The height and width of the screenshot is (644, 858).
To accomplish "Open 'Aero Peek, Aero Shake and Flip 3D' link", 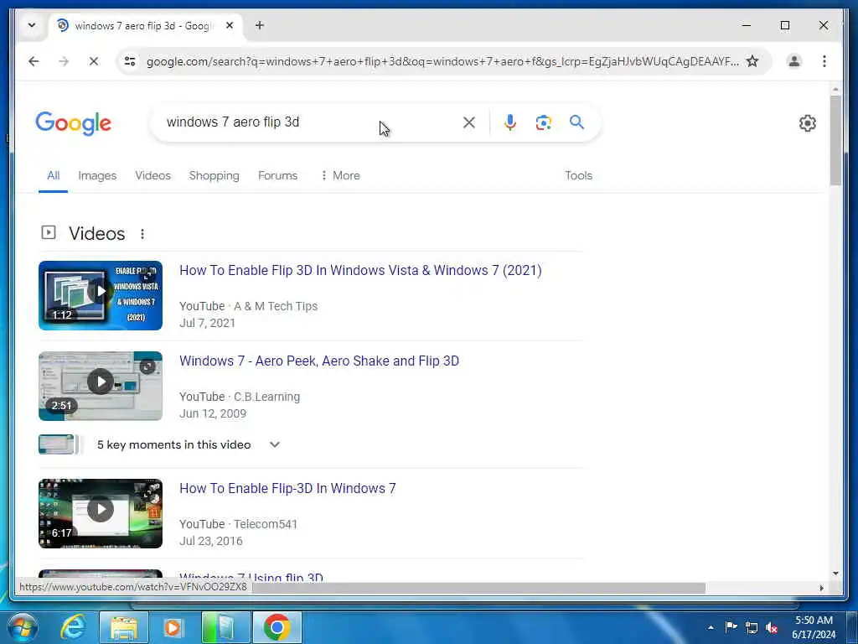I will pyautogui.click(x=319, y=361).
